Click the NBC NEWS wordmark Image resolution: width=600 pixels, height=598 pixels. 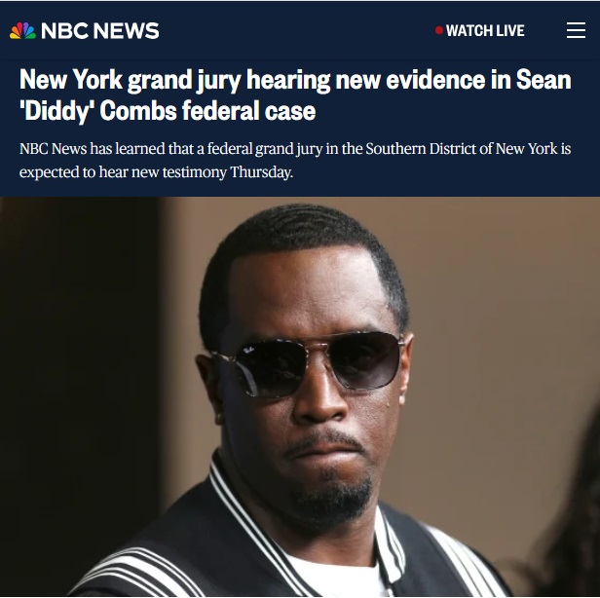coord(99,30)
